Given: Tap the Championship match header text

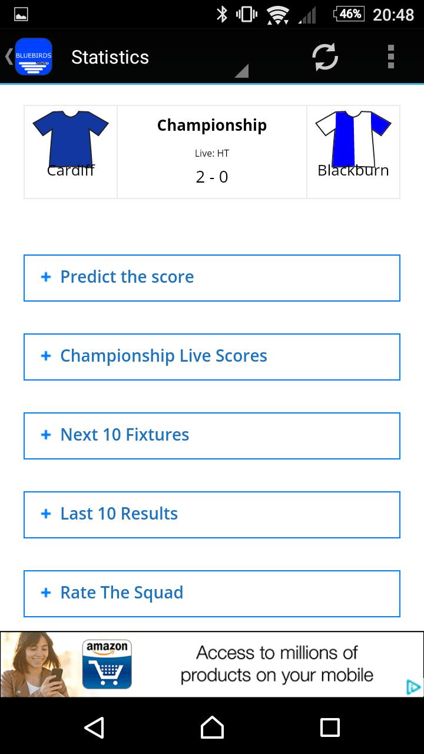Looking at the screenshot, I should point(212,125).
